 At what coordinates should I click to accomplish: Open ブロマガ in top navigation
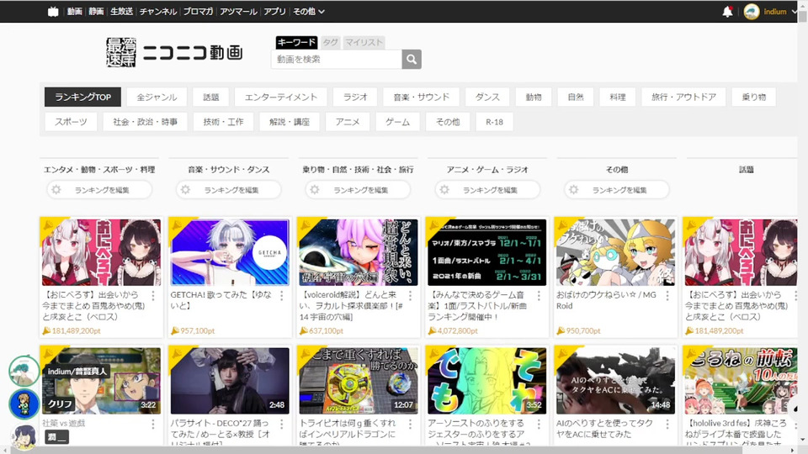pos(198,11)
